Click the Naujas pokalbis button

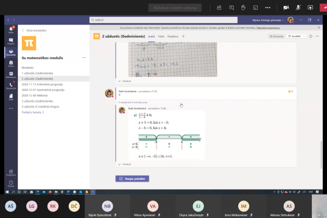point(132,179)
